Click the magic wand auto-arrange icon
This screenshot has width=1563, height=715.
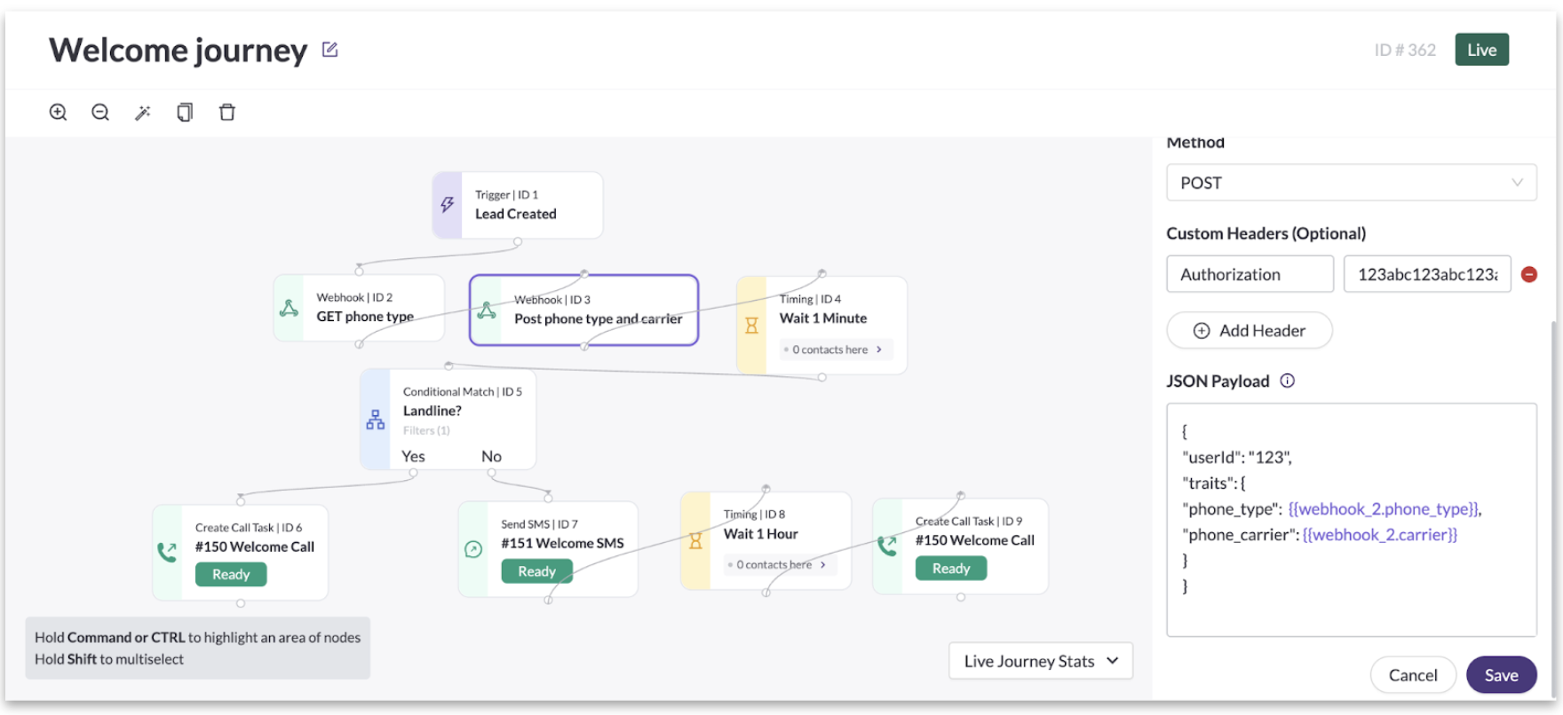point(142,112)
